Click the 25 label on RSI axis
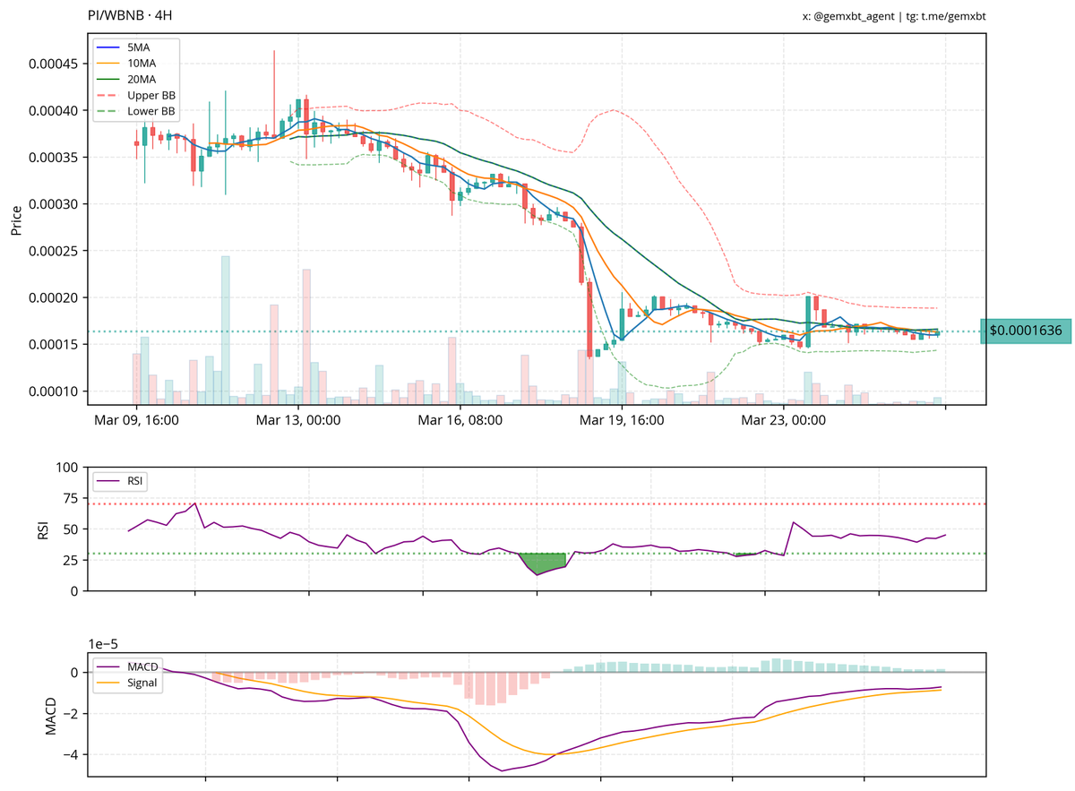Viewport: 1075px width, 791px height. pos(69,561)
